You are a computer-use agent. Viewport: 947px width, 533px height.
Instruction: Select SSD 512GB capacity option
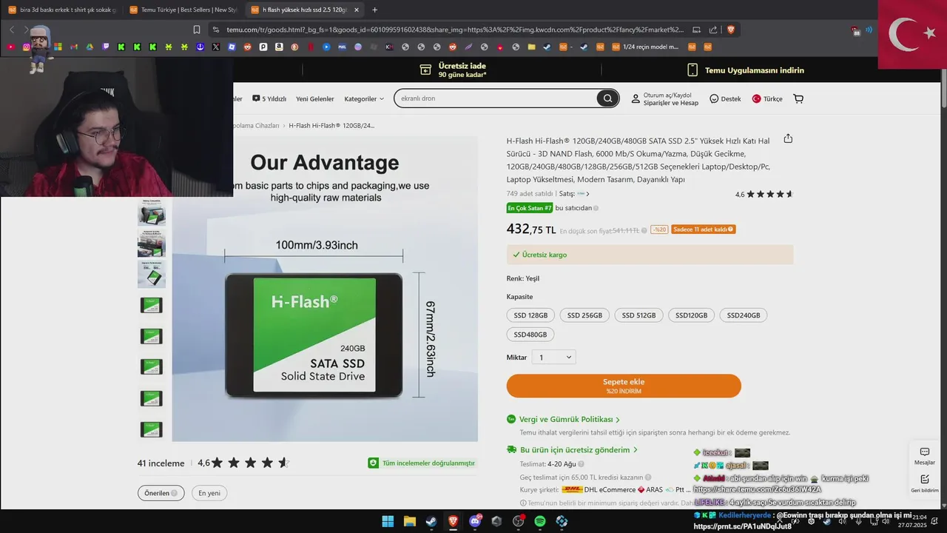point(638,315)
